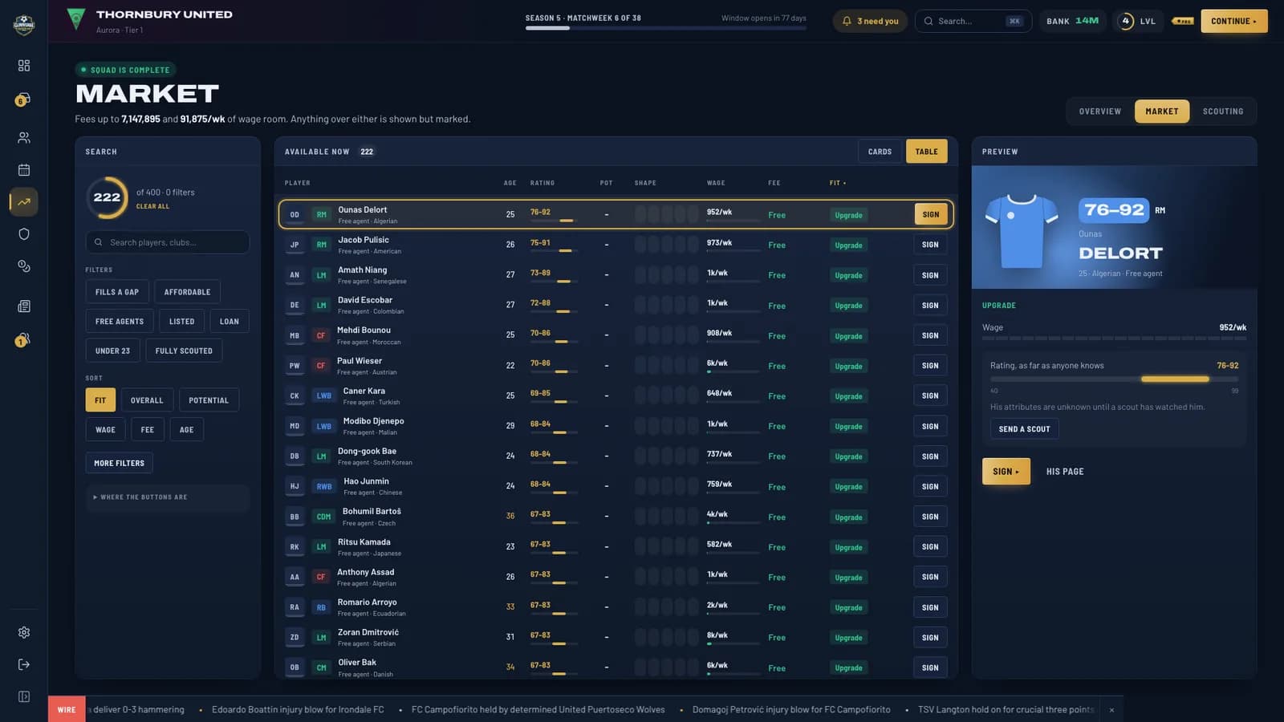This screenshot has width=1284, height=722.
Task: Open 'His page' link in preview
Action: [x=1065, y=472]
